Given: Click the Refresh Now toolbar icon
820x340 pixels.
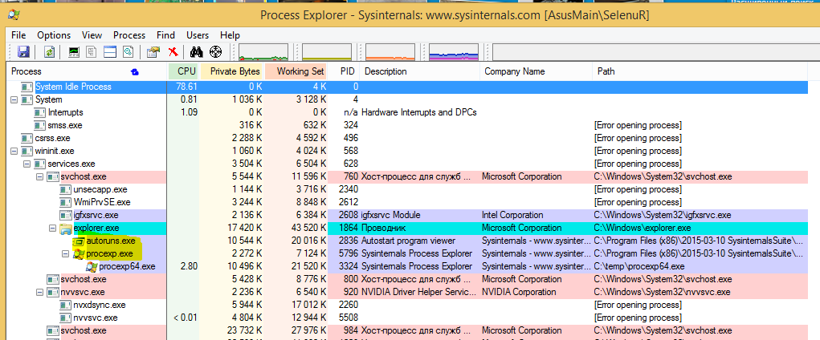Looking at the screenshot, I should [x=49, y=52].
